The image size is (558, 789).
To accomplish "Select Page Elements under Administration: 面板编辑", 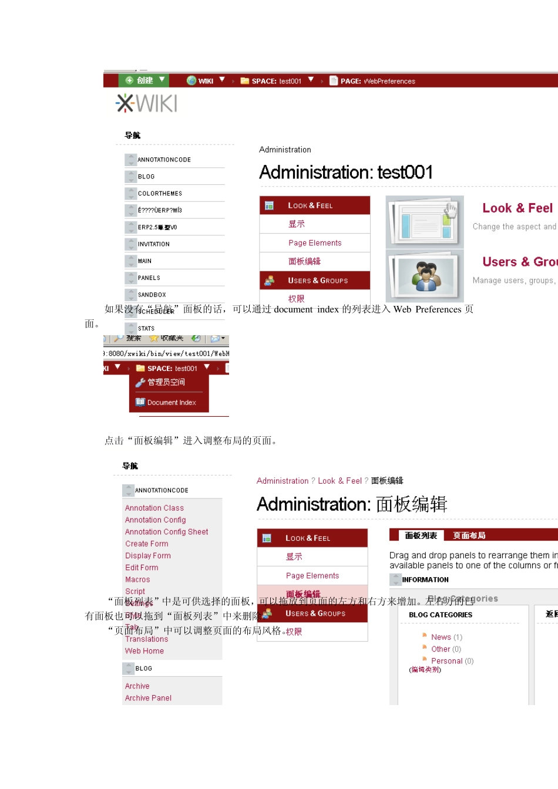I will pos(312,576).
